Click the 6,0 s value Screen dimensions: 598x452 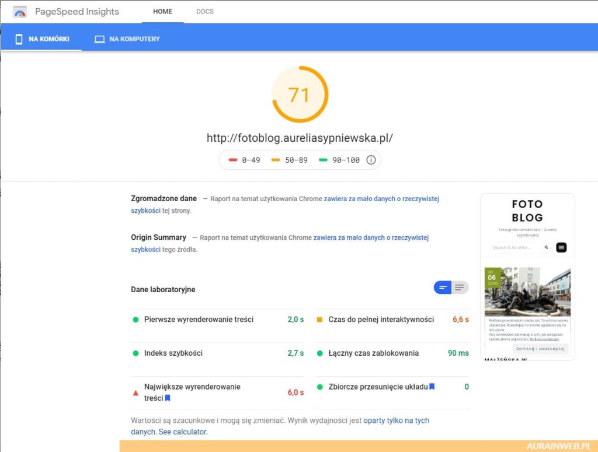[x=295, y=392]
